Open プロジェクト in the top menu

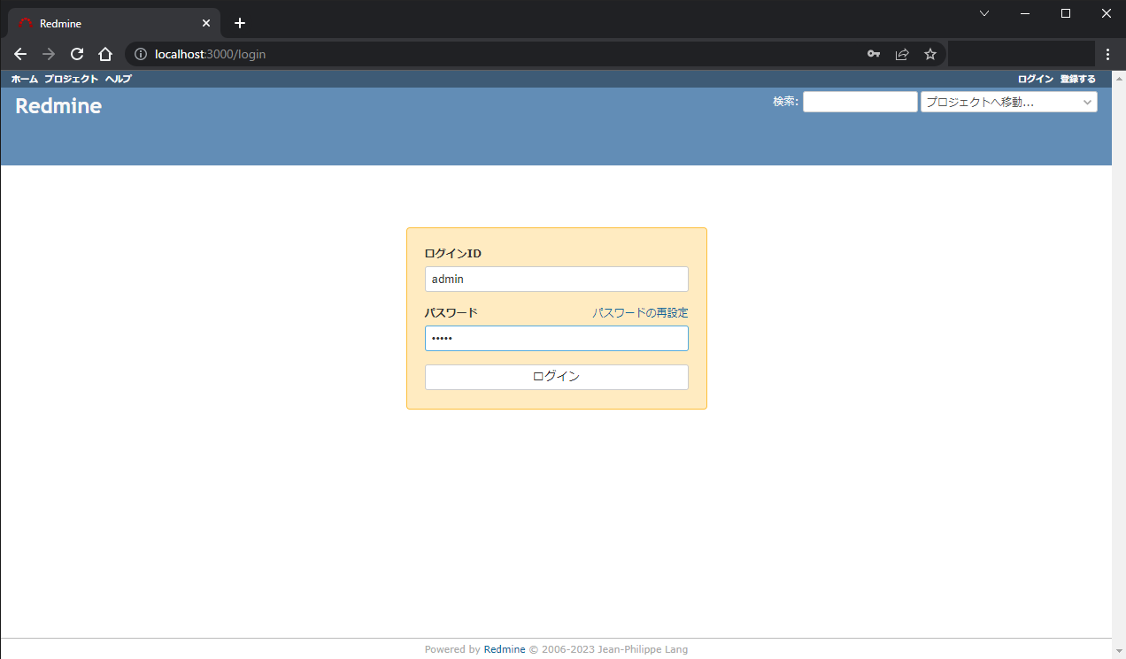(70, 79)
